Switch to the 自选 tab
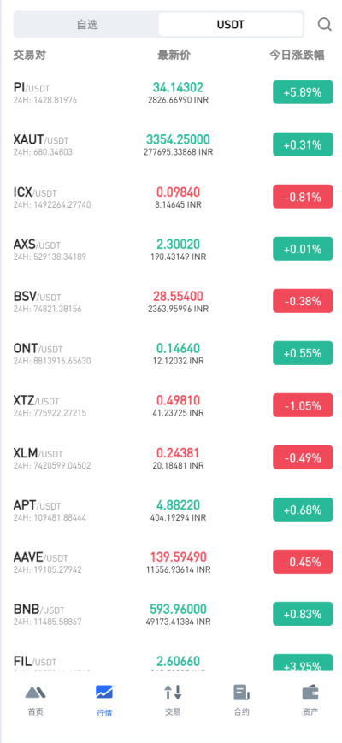Screen dimensions: 342x743 [87, 25]
